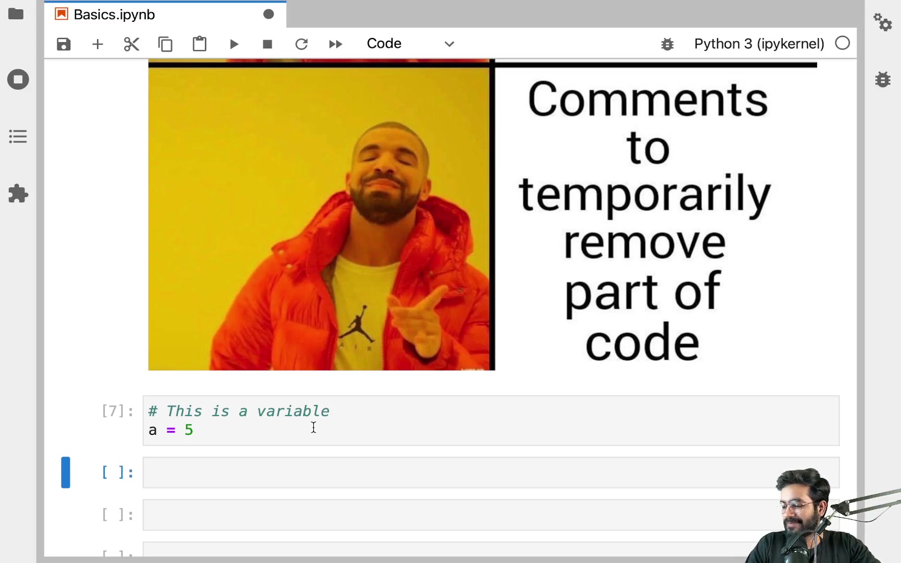Click the comment '# This is a variable'
This screenshot has width=901, height=563.
(x=239, y=411)
